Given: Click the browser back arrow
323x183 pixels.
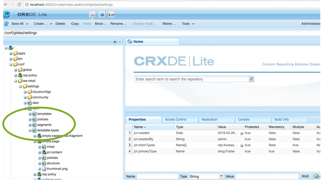Looking at the screenshot, I should [6, 5].
